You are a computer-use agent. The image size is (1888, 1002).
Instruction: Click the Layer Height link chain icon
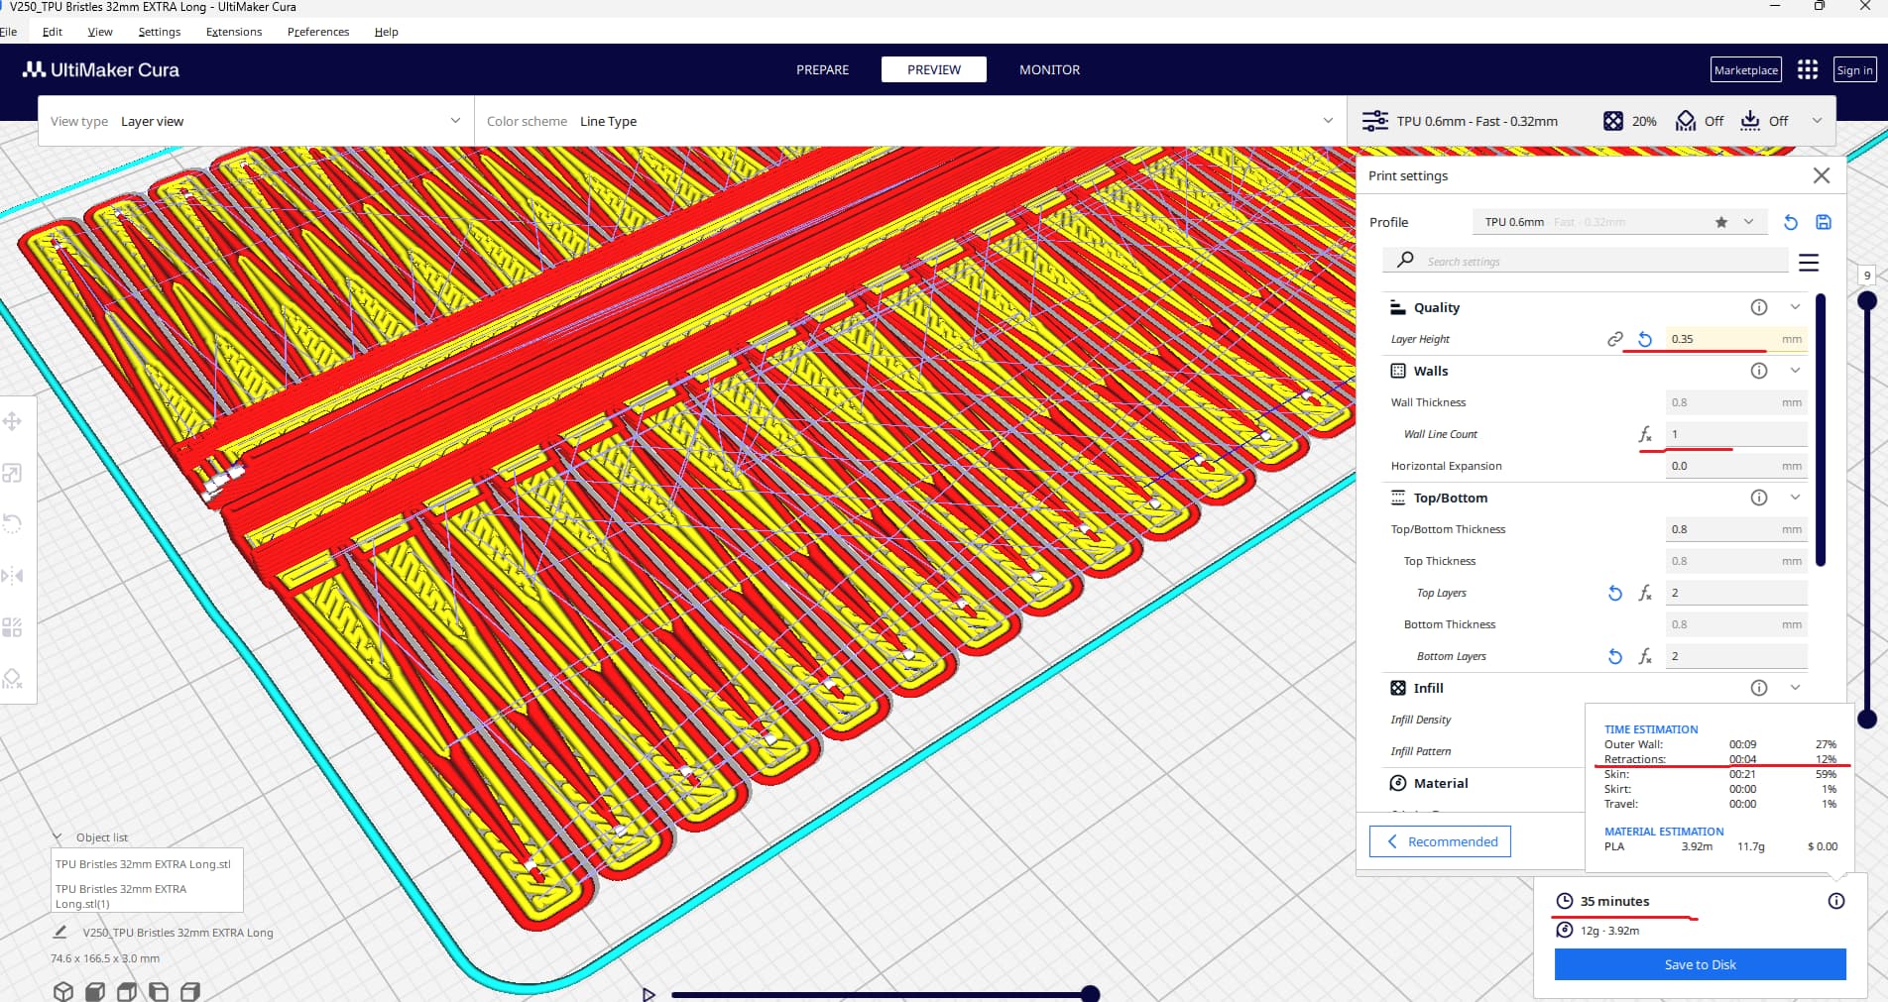1614,339
